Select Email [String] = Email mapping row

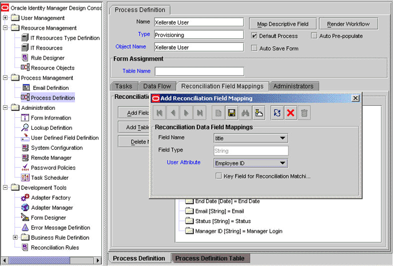(215, 211)
